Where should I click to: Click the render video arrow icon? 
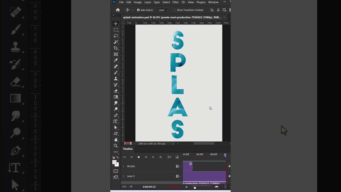tap(131, 187)
